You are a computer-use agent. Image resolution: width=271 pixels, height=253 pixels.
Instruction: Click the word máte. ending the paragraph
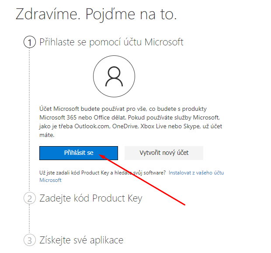pos(47,135)
